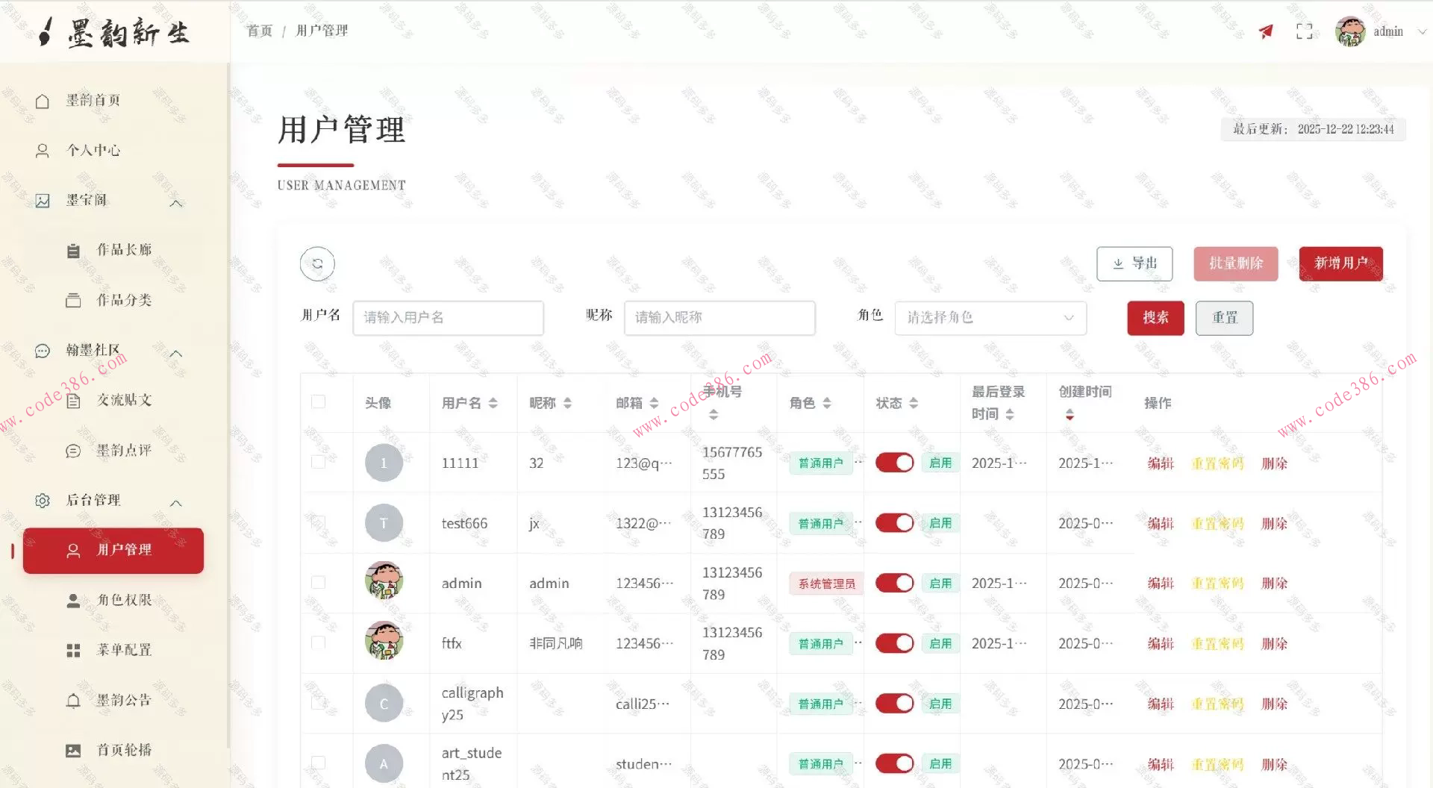
Task: Select 交流贴文 in the sidebar menu
Action: [122, 400]
